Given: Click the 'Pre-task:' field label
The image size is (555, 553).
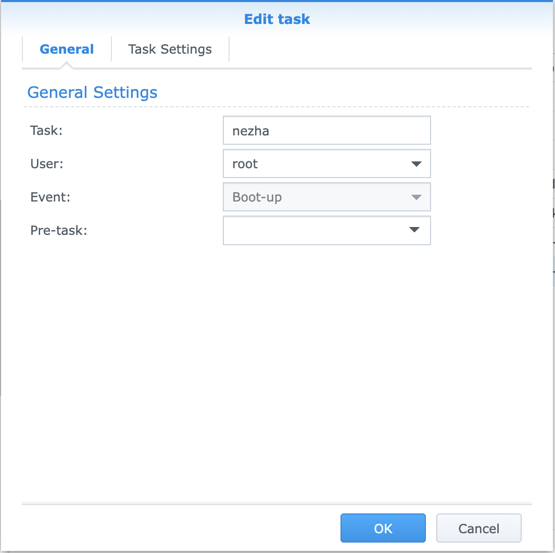Looking at the screenshot, I should tap(58, 230).
